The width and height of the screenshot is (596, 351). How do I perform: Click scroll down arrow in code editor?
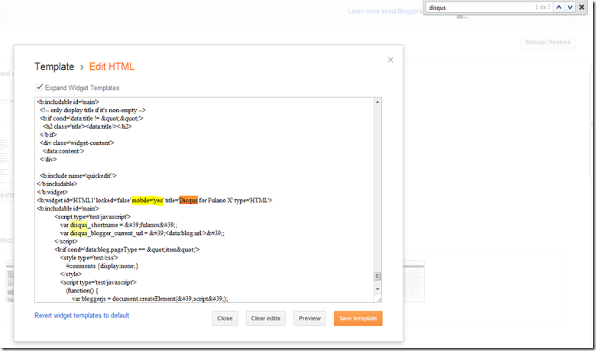(377, 289)
